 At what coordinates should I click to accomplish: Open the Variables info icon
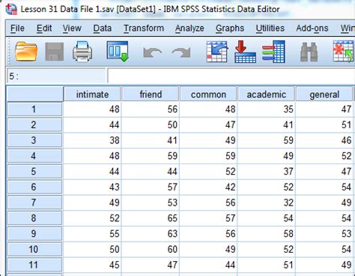pyautogui.click(x=273, y=52)
